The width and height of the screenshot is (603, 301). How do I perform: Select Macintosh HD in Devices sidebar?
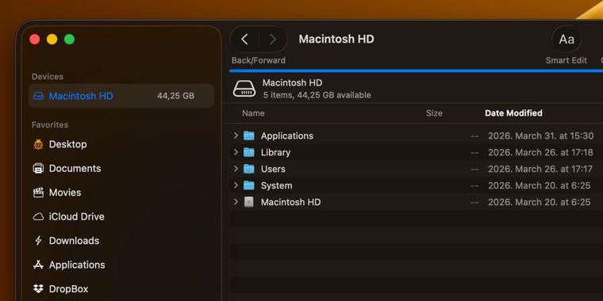[121, 96]
